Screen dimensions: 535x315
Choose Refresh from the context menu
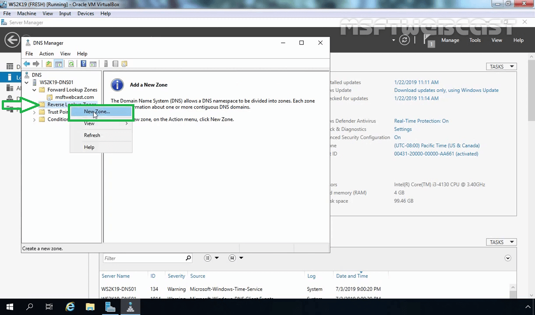pyautogui.click(x=101, y=135)
